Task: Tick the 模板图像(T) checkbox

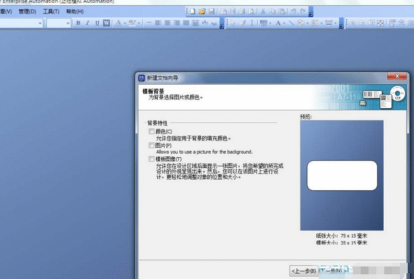Action: [152, 159]
